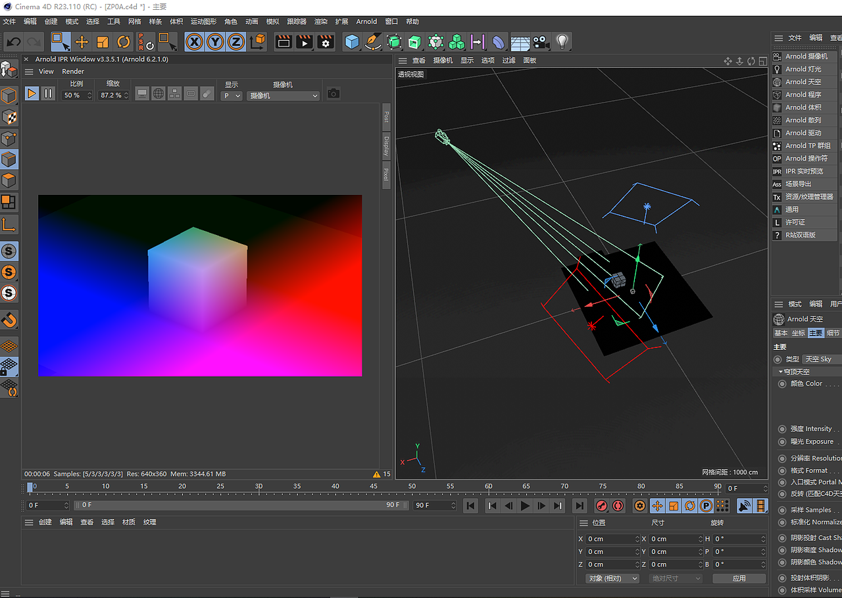Screen dimensions: 842x598
Task: Play the animation forward
Action: (525, 506)
